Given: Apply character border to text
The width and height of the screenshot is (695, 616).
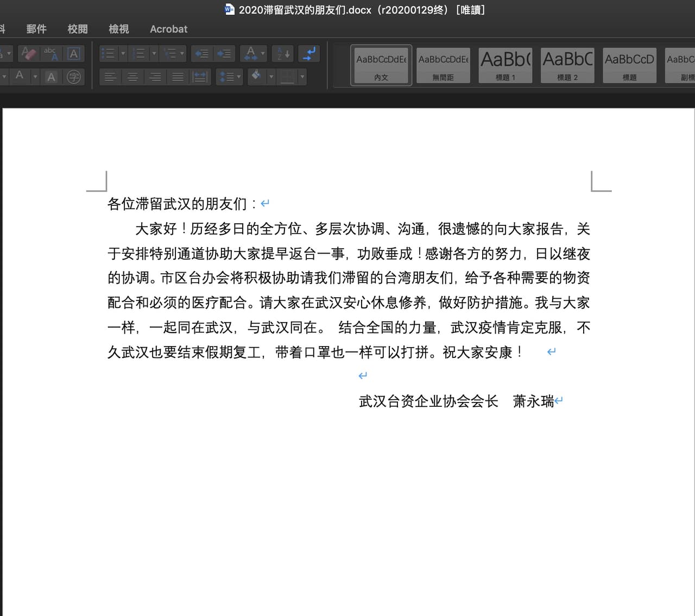Looking at the screenshot, I should 74,53.
